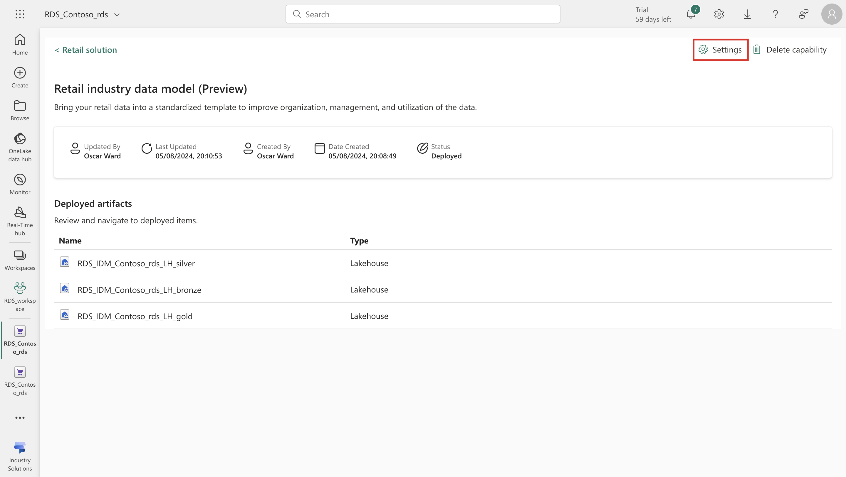Select the lower RDS_Contoso_rds sidebar item
Image resolution: width=846 pixels, height=477 pixels.
(20, 380)
